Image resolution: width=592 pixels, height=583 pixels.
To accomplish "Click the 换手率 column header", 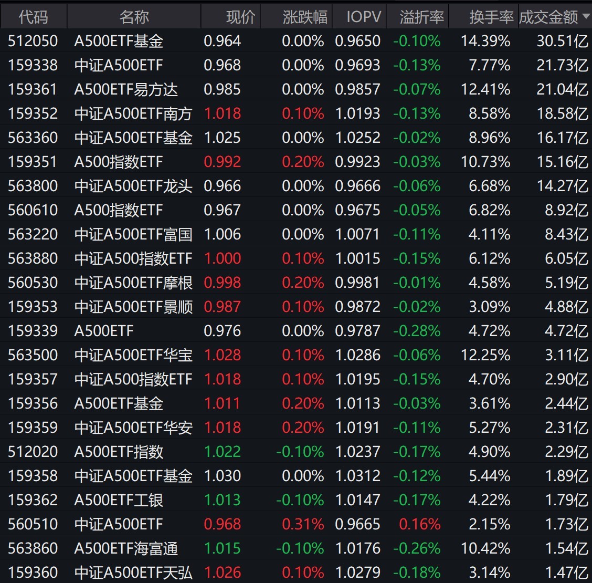I will [x=491, y=17].
